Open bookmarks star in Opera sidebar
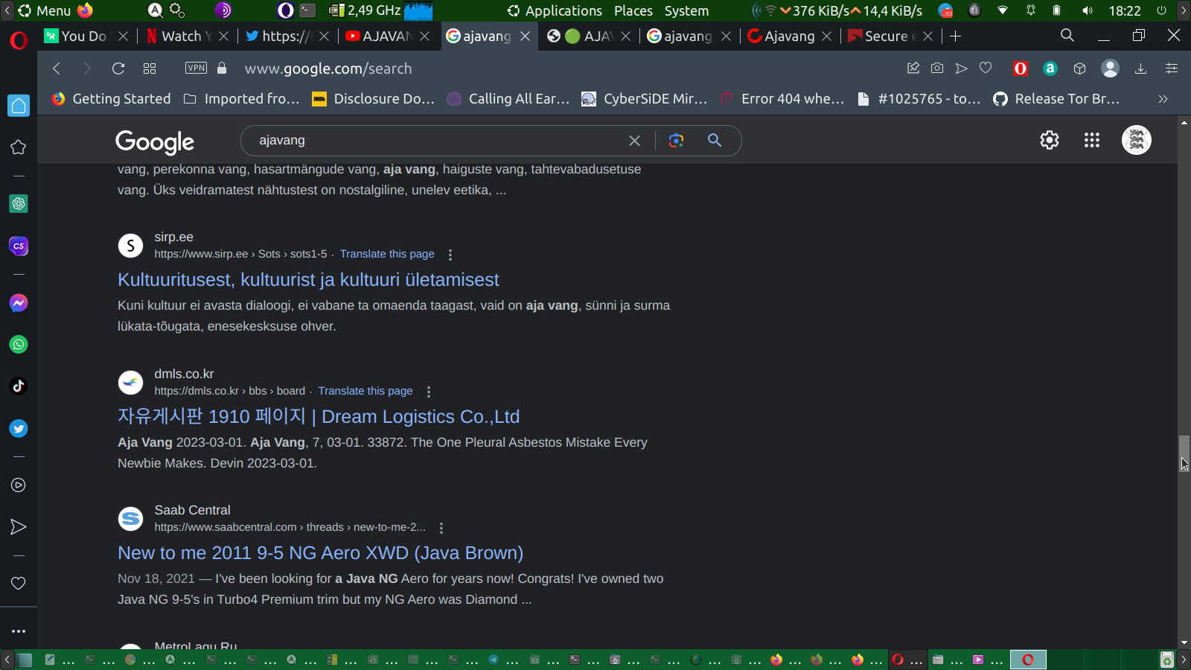 (x=19, y=147)
